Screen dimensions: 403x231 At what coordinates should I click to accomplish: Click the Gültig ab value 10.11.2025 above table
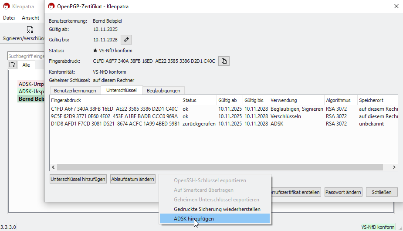click(x=105, y=29)
